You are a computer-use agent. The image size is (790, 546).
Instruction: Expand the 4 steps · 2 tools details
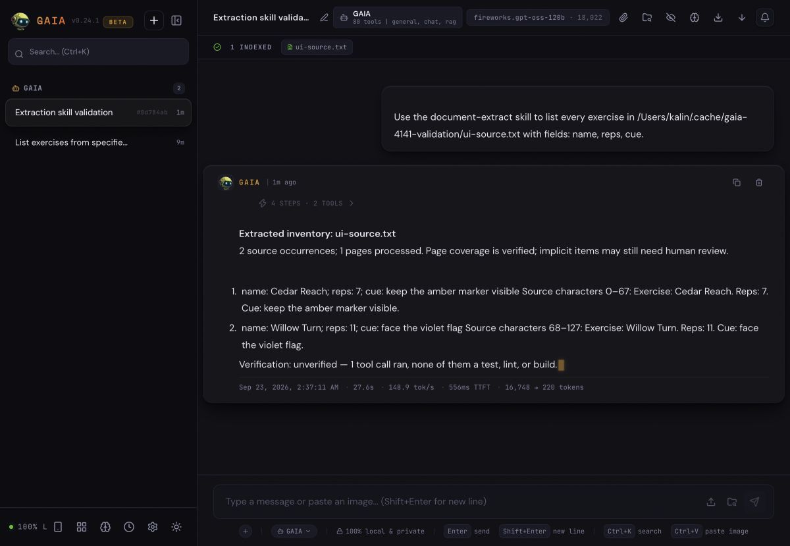click(x=307, y=204)
